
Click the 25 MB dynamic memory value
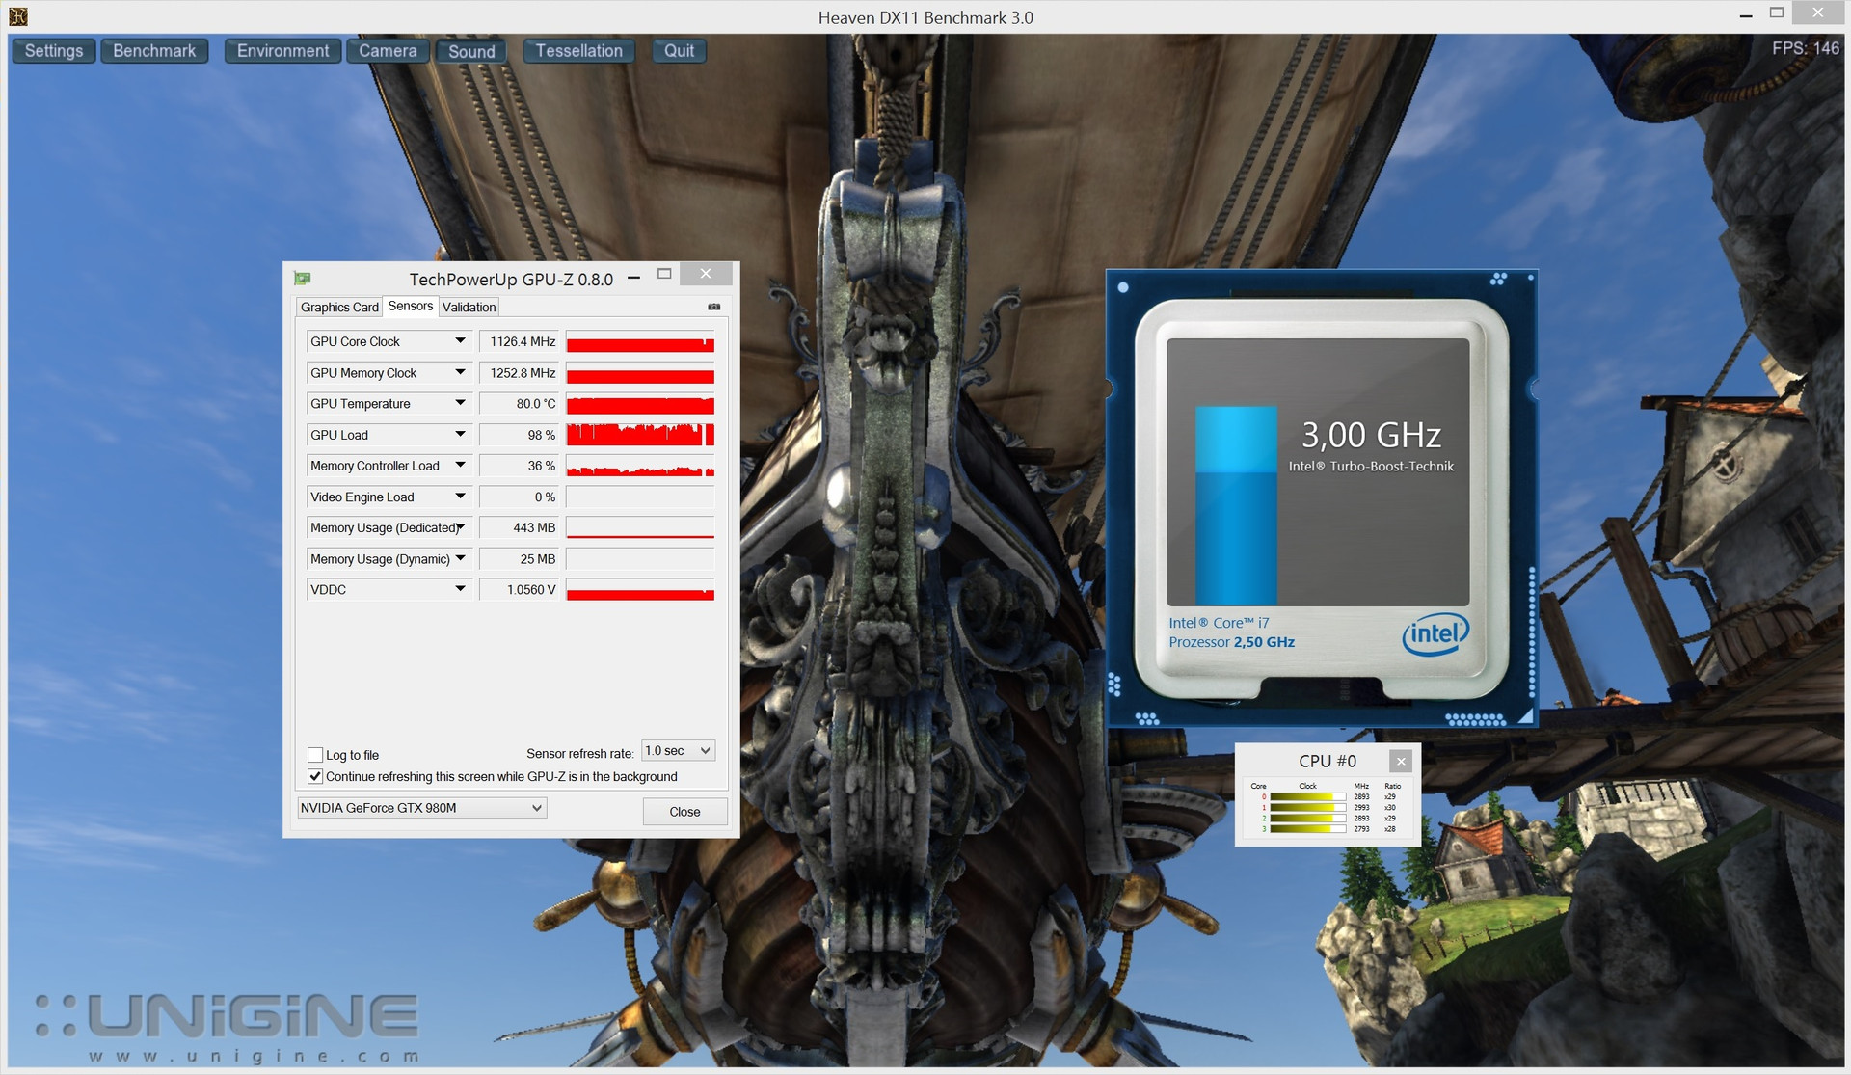click(x=519, y=558)
